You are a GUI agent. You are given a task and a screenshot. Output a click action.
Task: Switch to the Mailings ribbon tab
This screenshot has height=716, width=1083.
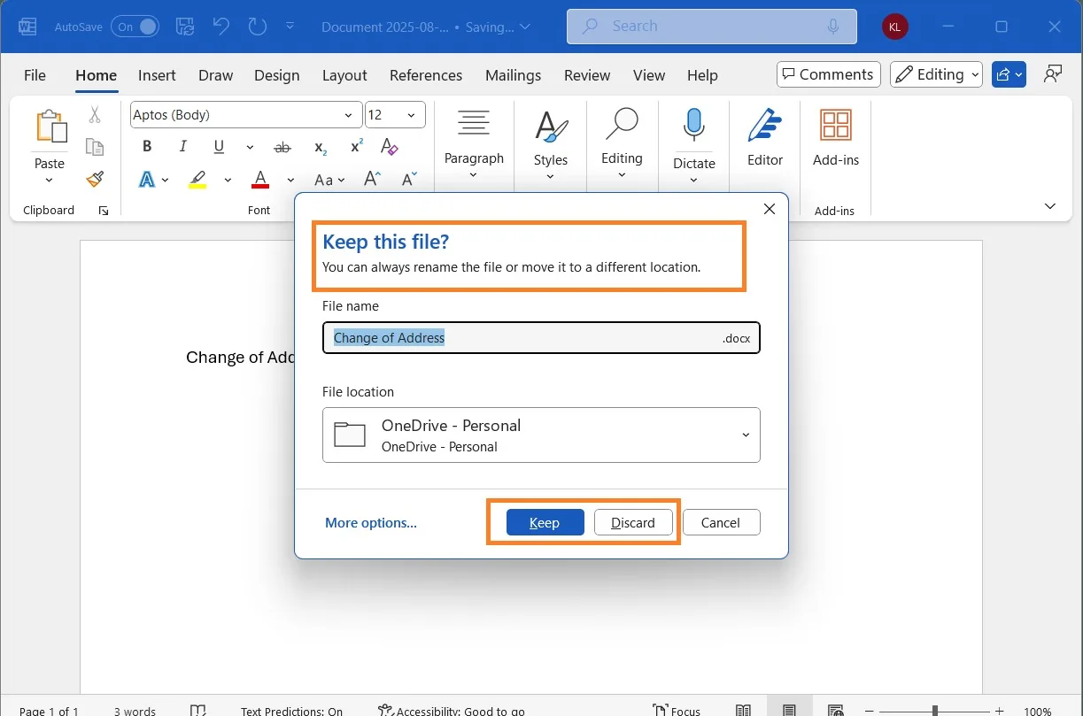[x=514, y=75]
